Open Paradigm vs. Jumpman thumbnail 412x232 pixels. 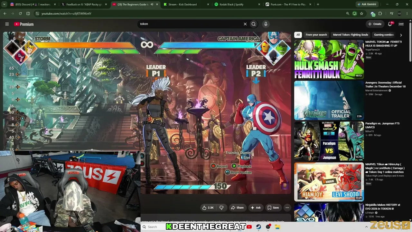click(x=329, y=141)
